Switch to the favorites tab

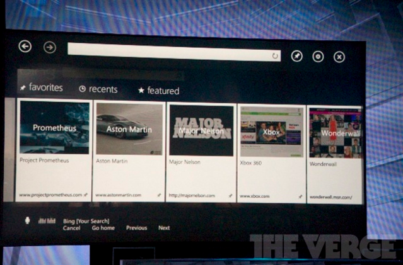pos(46,87)
